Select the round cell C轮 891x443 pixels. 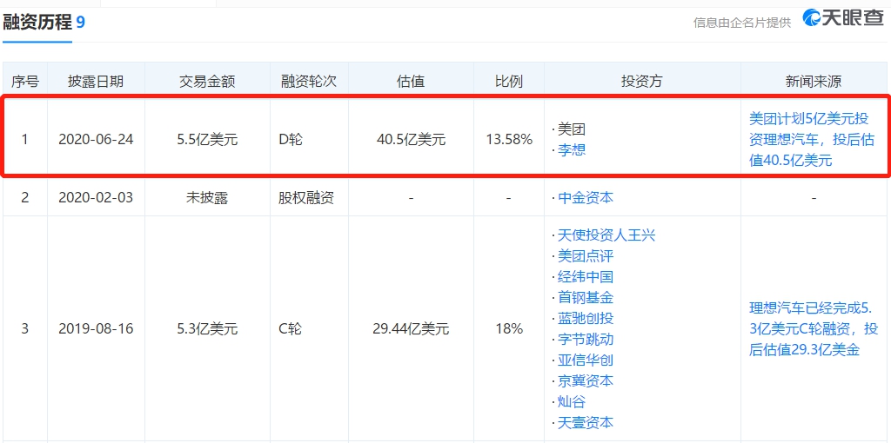[x=291, y=329]
